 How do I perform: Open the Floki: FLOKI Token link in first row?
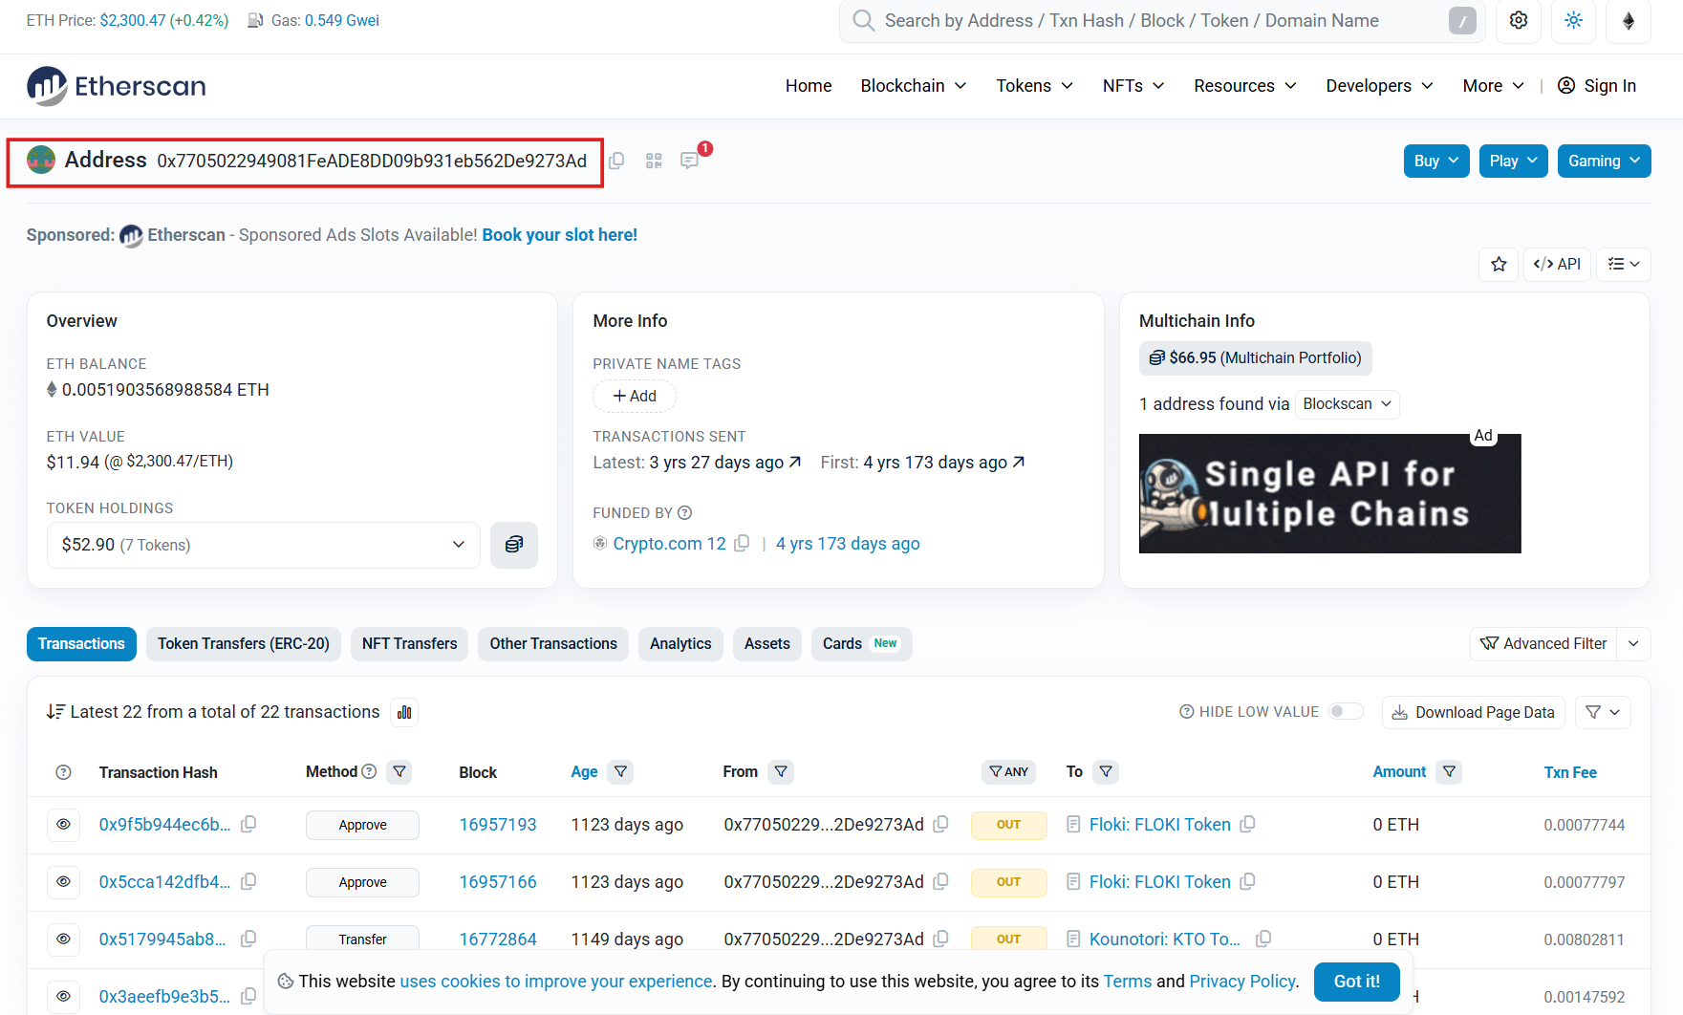(1160, 824)
